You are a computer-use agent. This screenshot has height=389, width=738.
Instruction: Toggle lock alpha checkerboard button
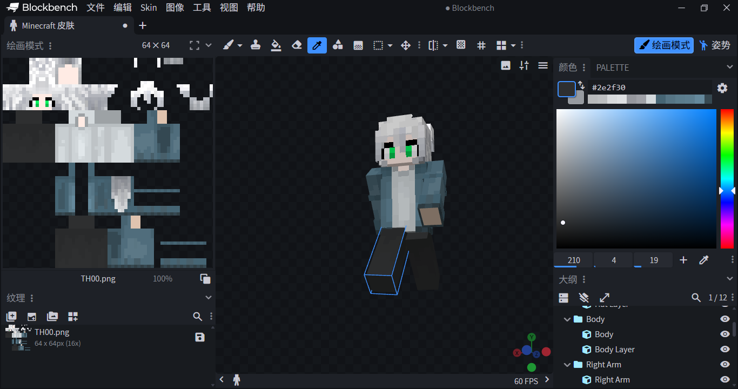(461, 45)
